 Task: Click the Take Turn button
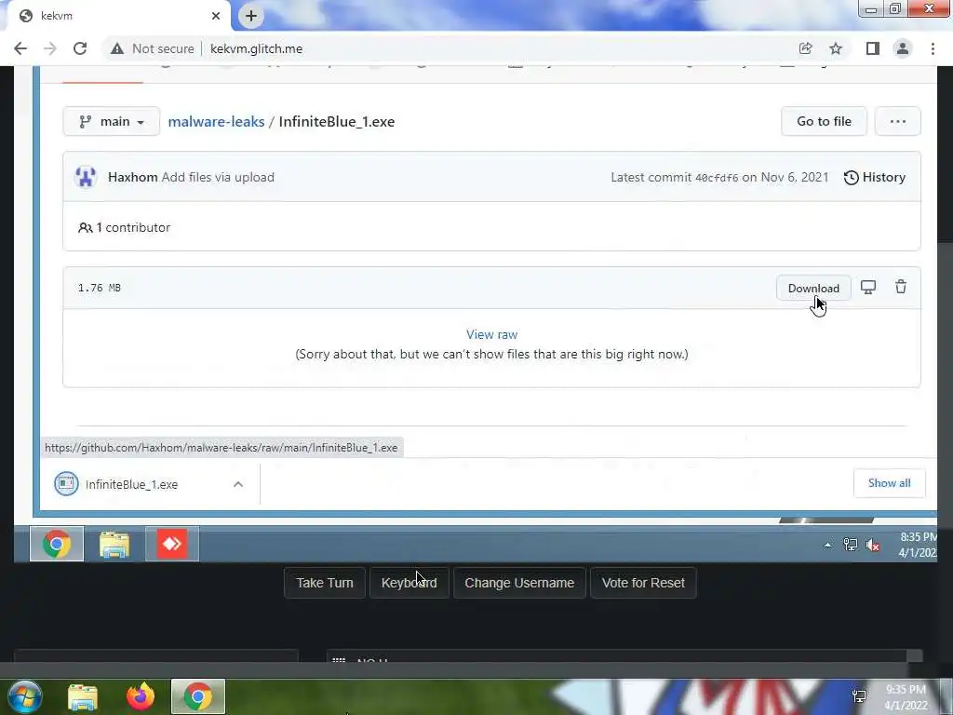click(325, 583)
